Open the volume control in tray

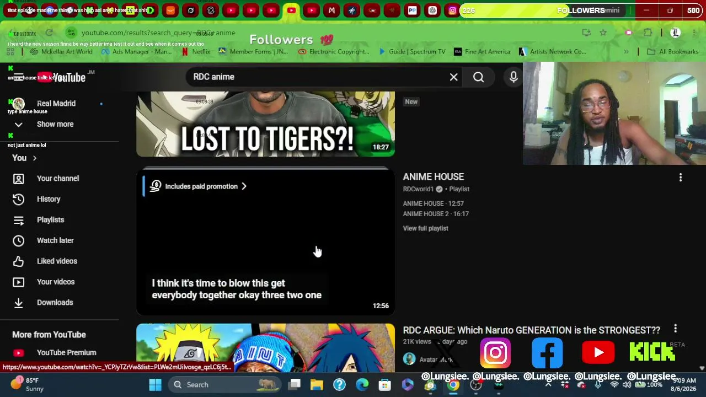(x=627, y=385)
